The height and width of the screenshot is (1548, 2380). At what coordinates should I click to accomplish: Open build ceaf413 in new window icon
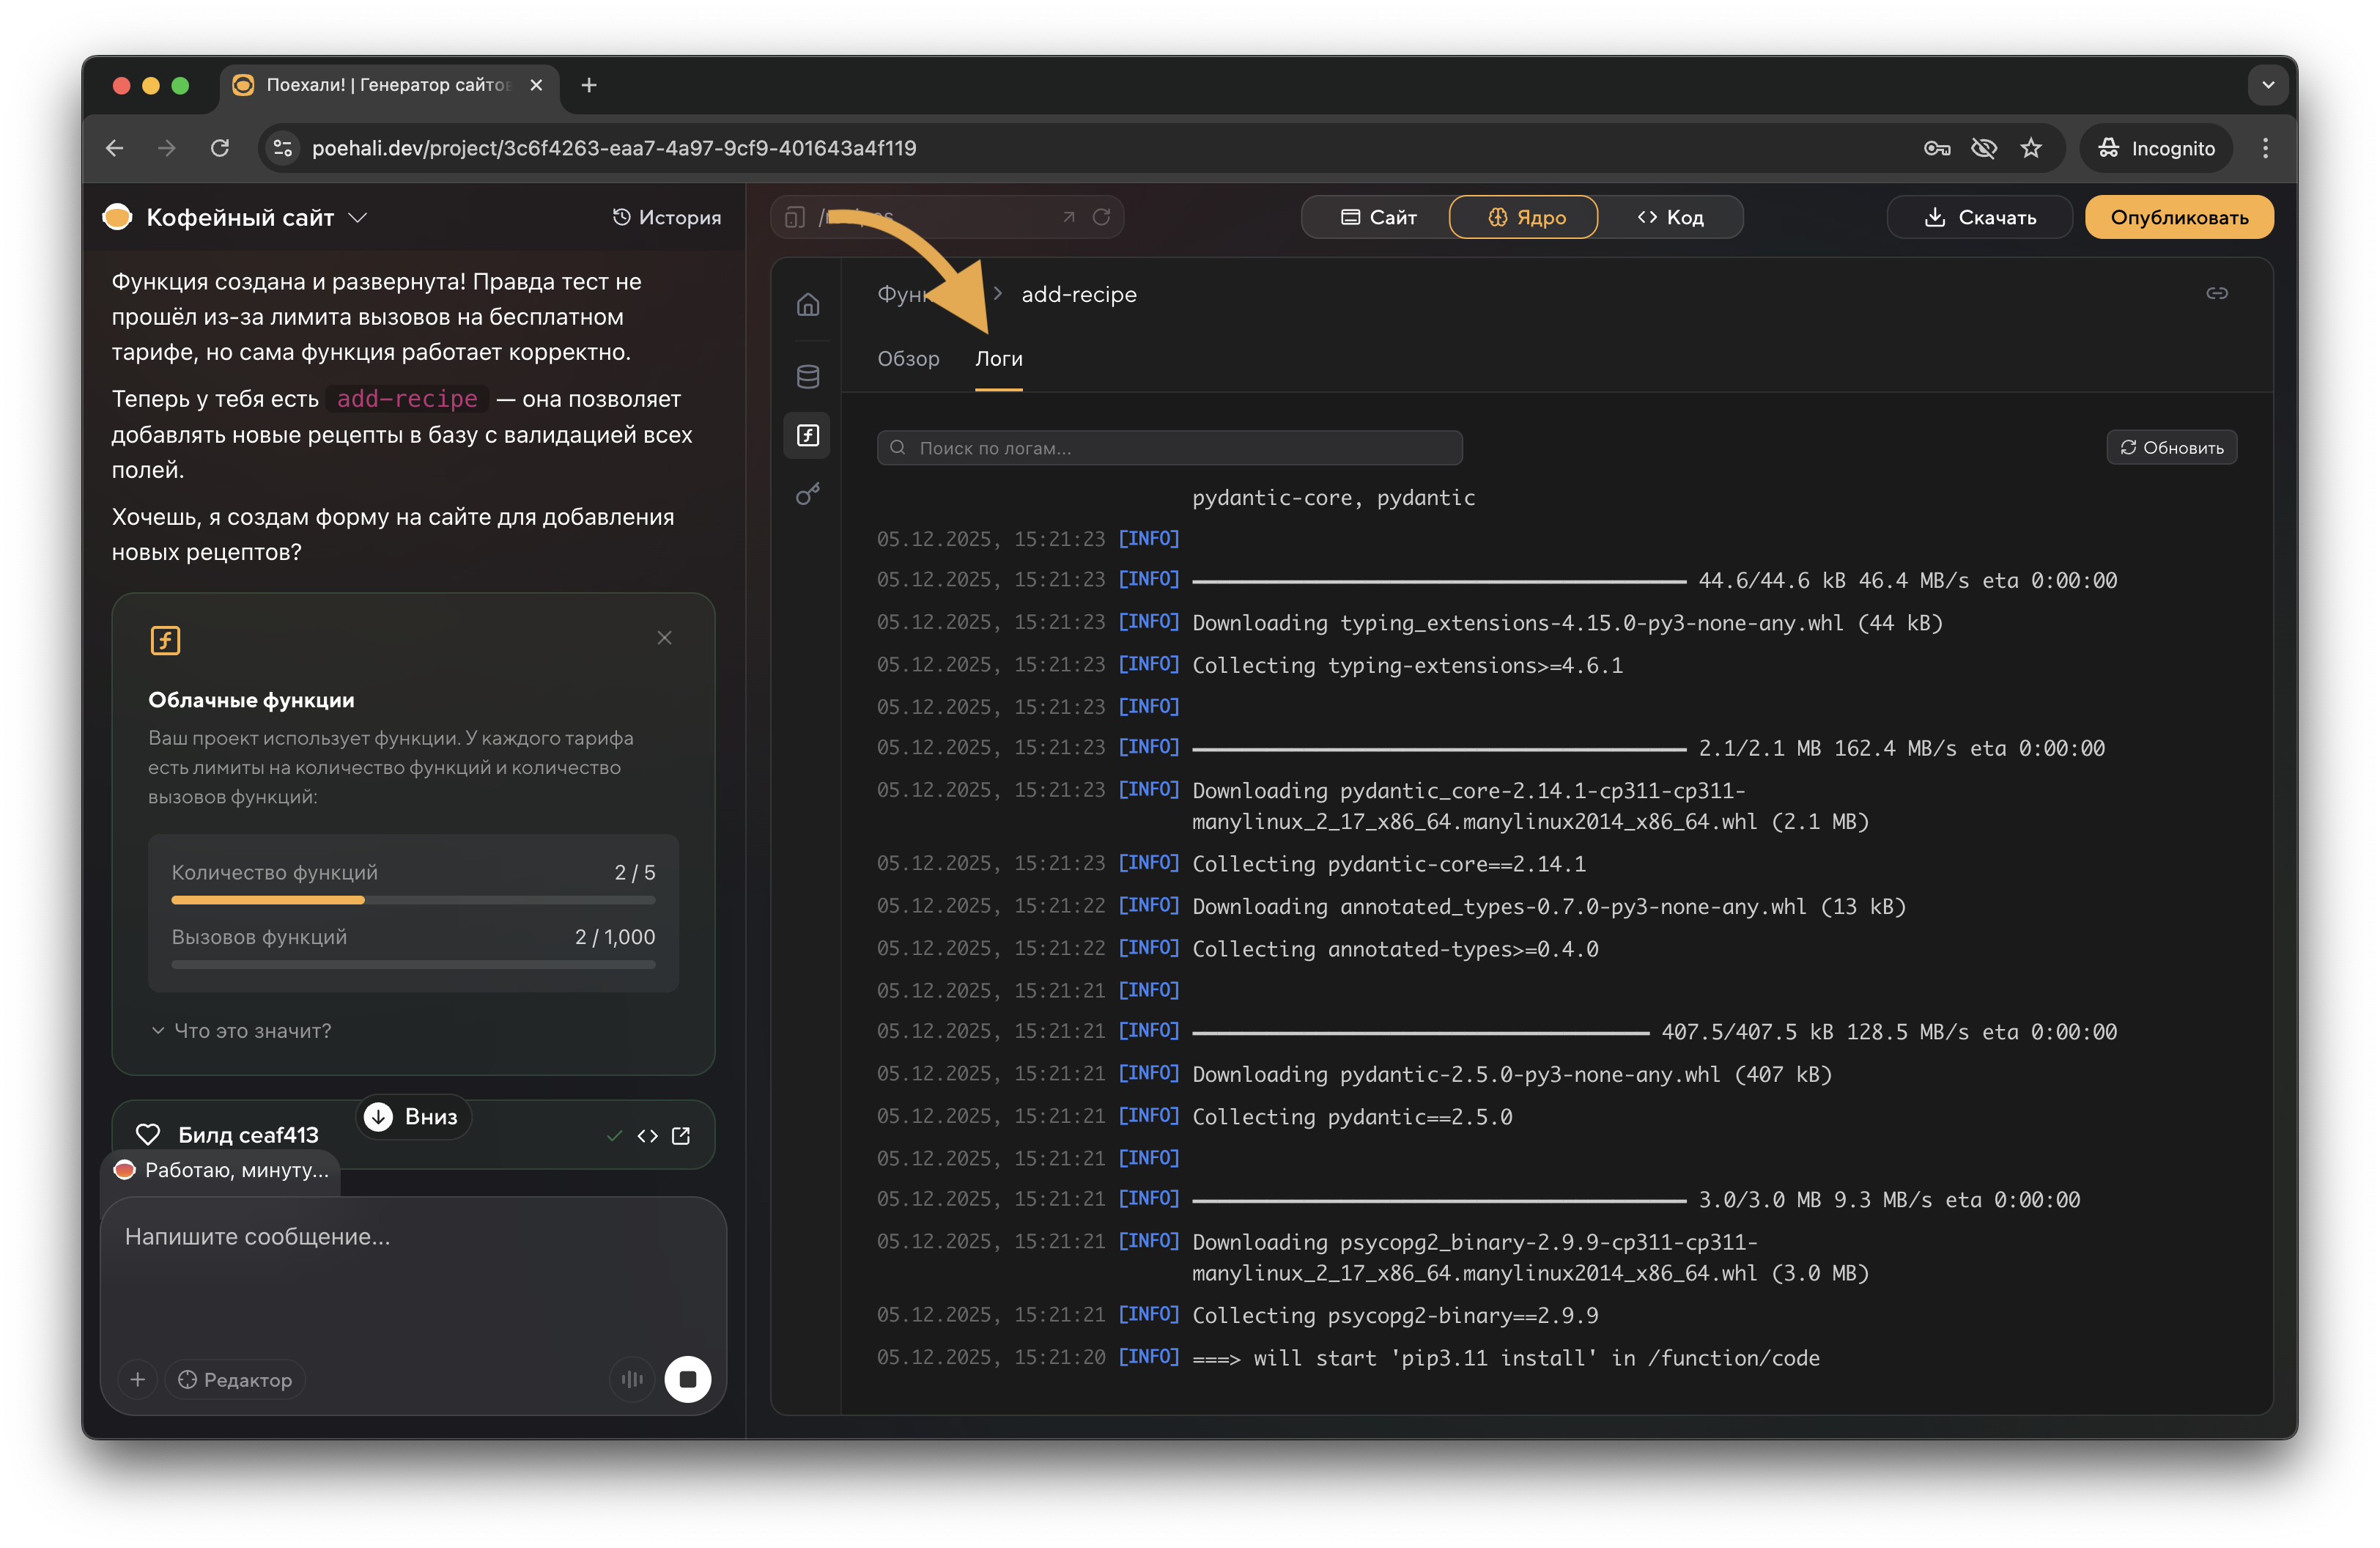[x=681, y=1135]
